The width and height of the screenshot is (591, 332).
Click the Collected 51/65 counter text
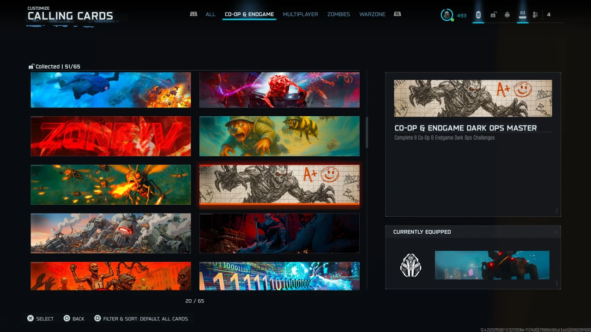point(58,66)
